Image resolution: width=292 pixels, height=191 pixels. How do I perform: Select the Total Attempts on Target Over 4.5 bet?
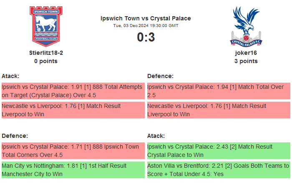tap(73, 91)
